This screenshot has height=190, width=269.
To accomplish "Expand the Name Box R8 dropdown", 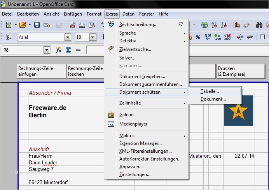I will [x=47, y=50].
